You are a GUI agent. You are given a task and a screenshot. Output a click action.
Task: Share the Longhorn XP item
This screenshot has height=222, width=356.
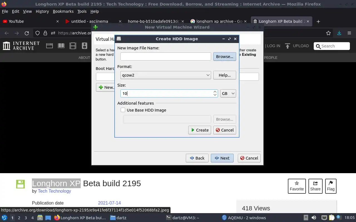(315, 186)
